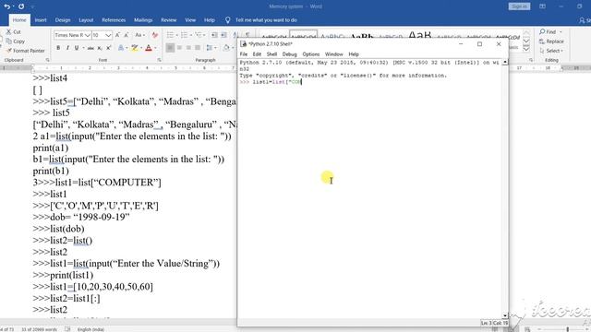Toggle Underline formatting
The width and height of the screenshot is (591, 332).
pyautogui.click(x=77, y=48)
